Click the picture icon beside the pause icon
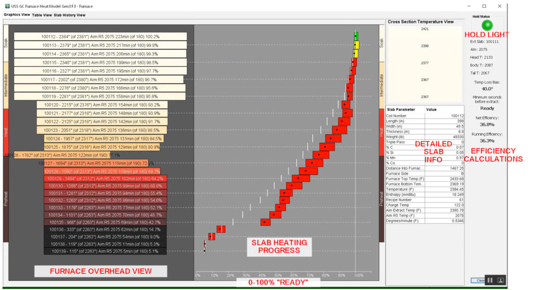The width and height of the screenshot is (543, 290). pyautogui.click(x=501, y=280)
